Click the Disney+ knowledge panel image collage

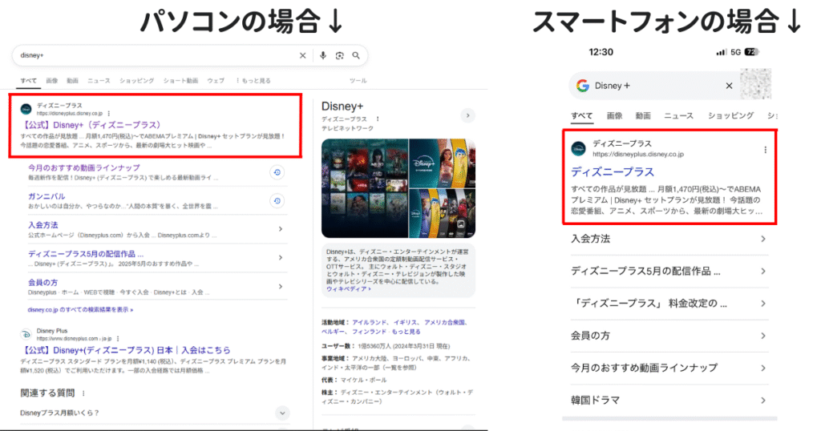(x=398, y=188)
